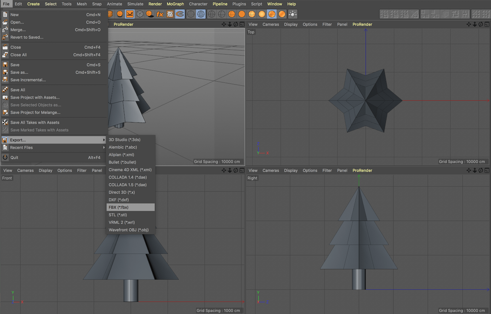Click the wireframe cube icon in the toolbar
Viewport: 491px width, 314px height.
pos(140,14)
